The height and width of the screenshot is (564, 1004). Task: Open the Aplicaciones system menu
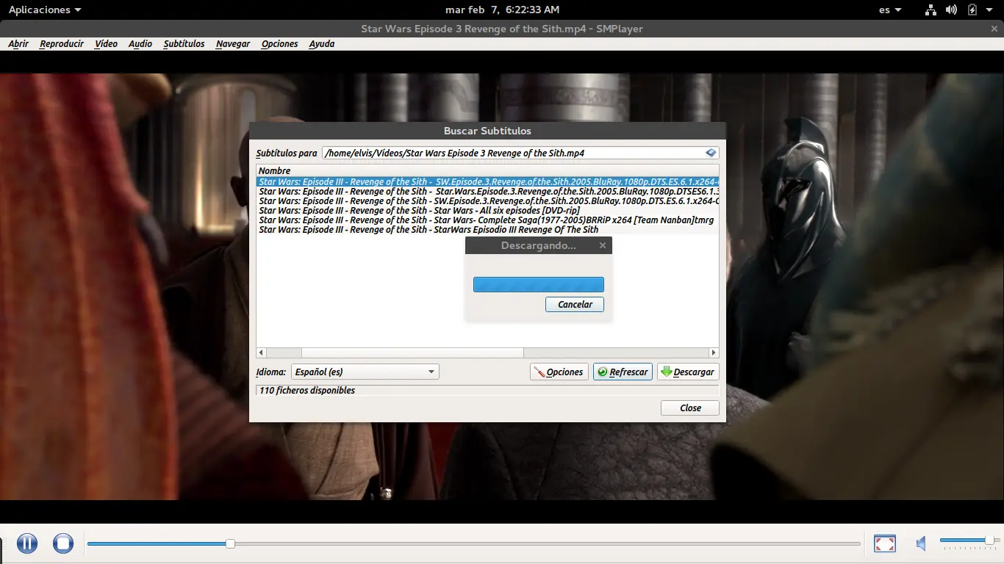tap(45, 10)
